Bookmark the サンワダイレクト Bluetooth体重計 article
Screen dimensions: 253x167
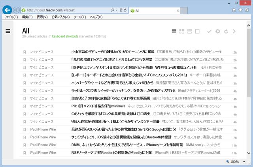[25, 137]
